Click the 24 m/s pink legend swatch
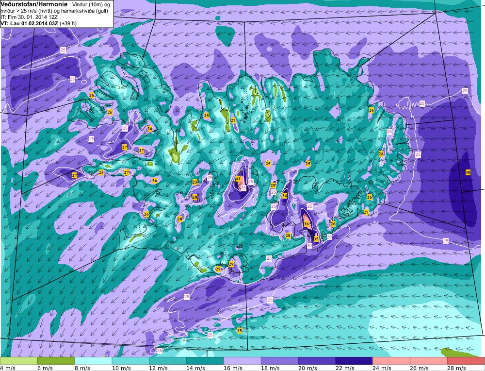Viewport: 485px width, 371px height. coord(391,361)
